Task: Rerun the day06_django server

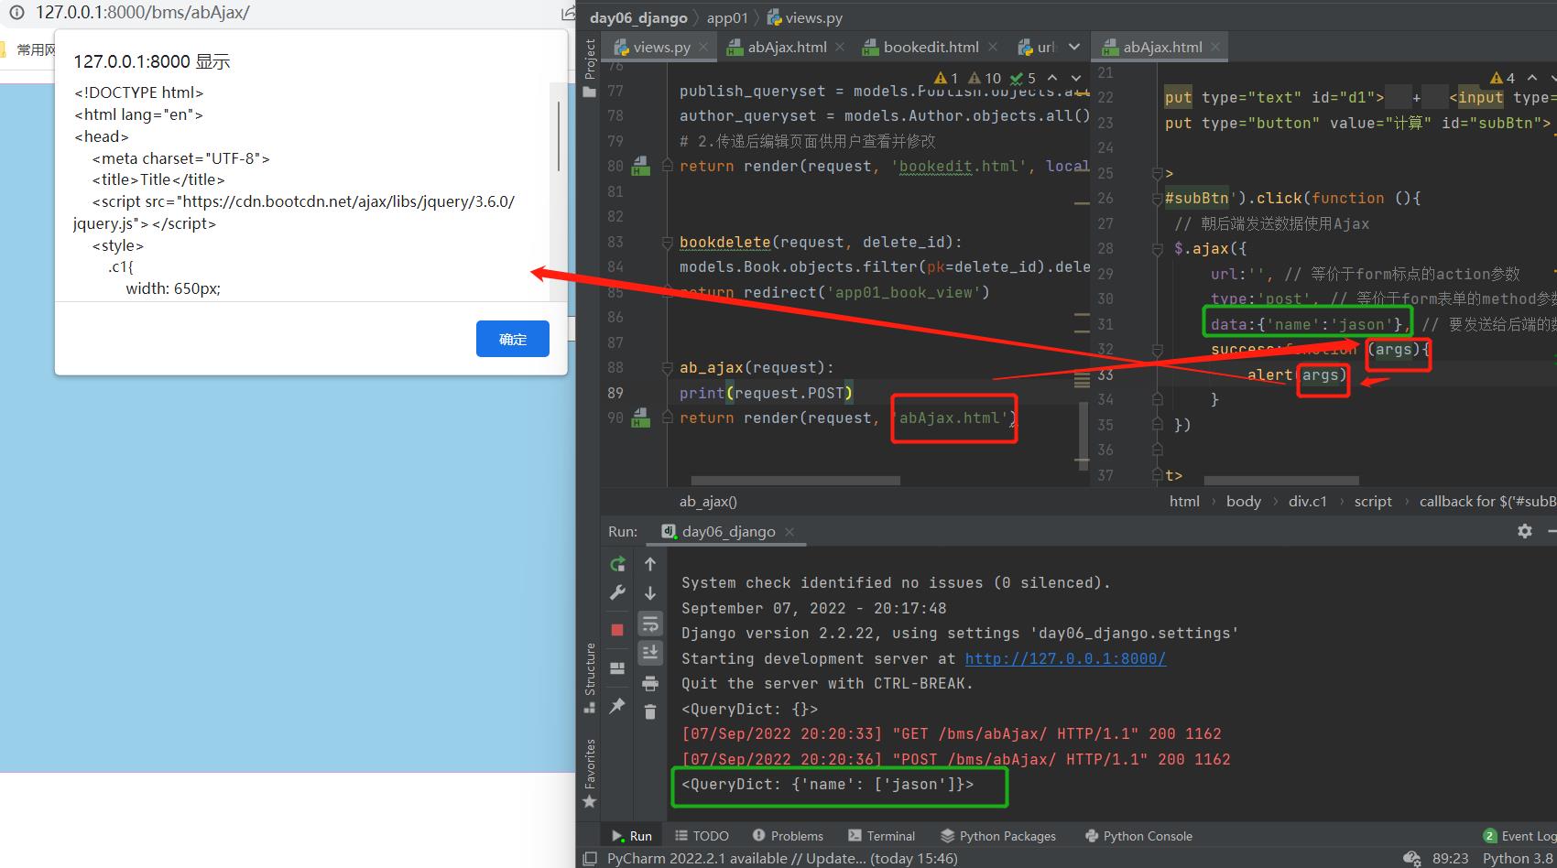Action: click(617, 564)
